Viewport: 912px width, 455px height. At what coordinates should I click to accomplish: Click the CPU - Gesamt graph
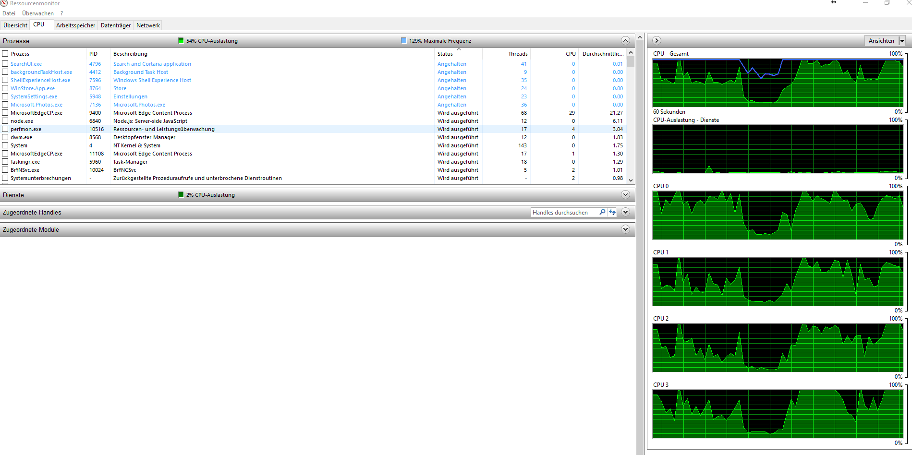pyautogui.click(x=778, y=83)
